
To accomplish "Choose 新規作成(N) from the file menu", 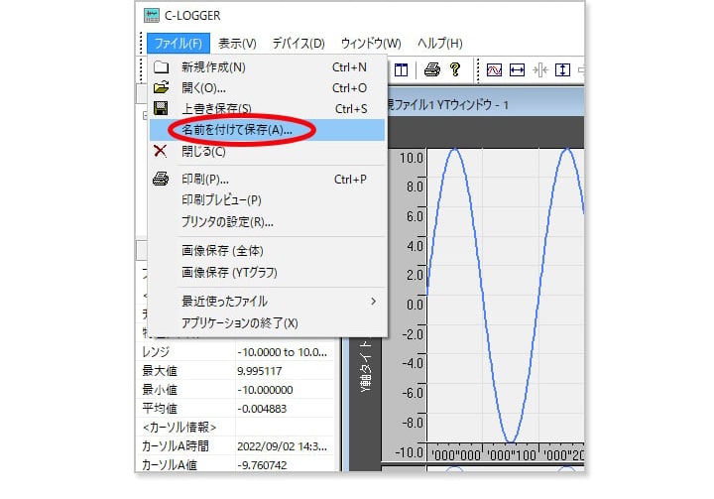I will (x=213, y=67).
